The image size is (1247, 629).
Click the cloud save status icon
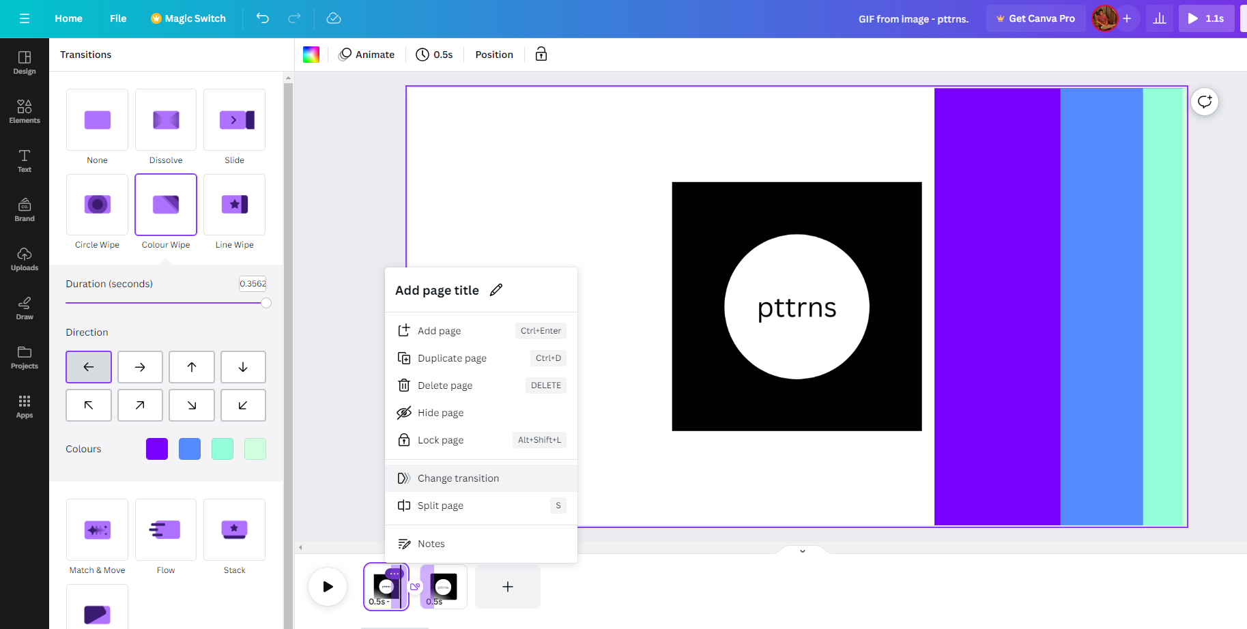pos(334,18)
